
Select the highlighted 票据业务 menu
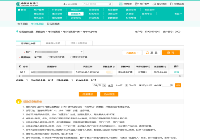coord(76,14)
